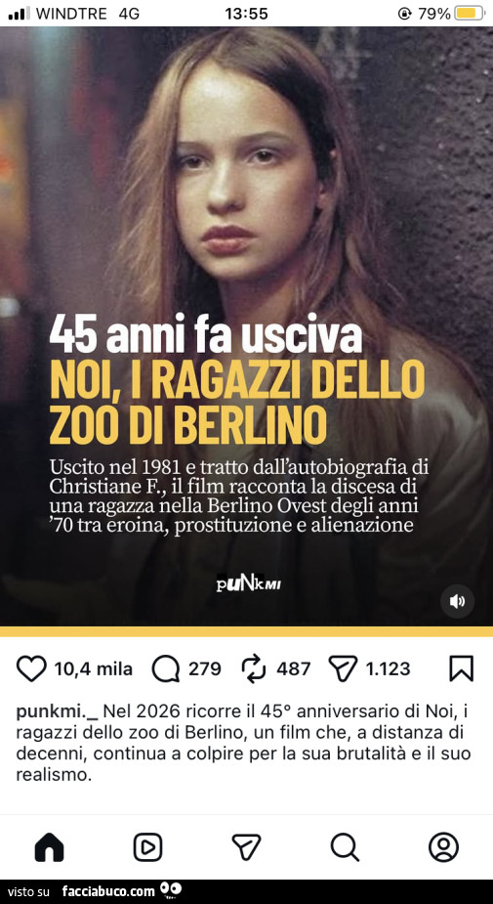This screenshot has width=493, height=904.
Task: Tap the 1.123 shares count
Action: [x=389, y=668]
